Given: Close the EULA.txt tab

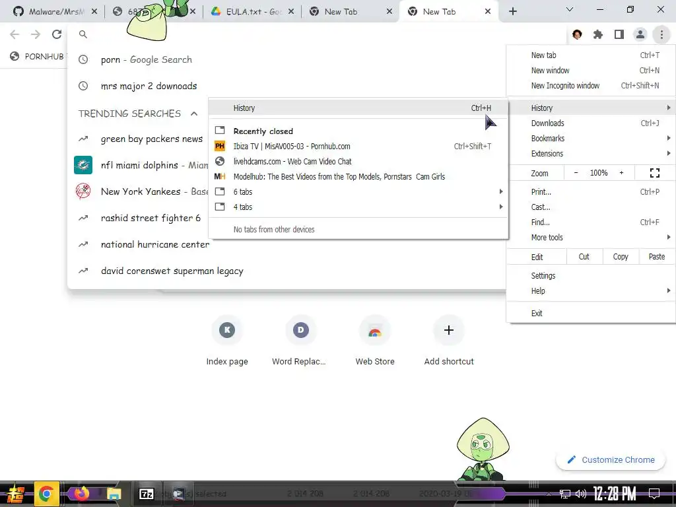Looking at the screenshot, I should click(x=291, y=12).
